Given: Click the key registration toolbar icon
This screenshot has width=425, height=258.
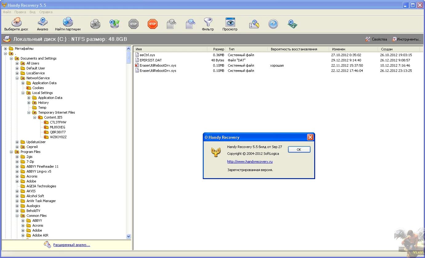Looking at the screenshot, I should [254, 24].
